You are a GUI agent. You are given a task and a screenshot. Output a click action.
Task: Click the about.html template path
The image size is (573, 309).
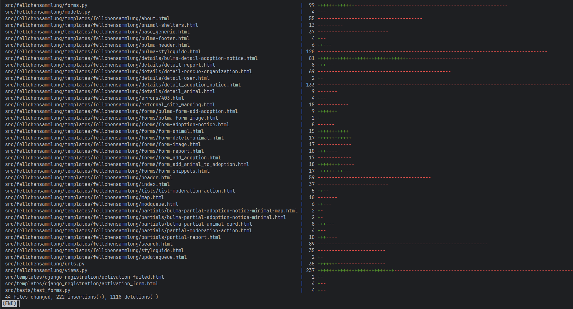[x=87, y=19]
